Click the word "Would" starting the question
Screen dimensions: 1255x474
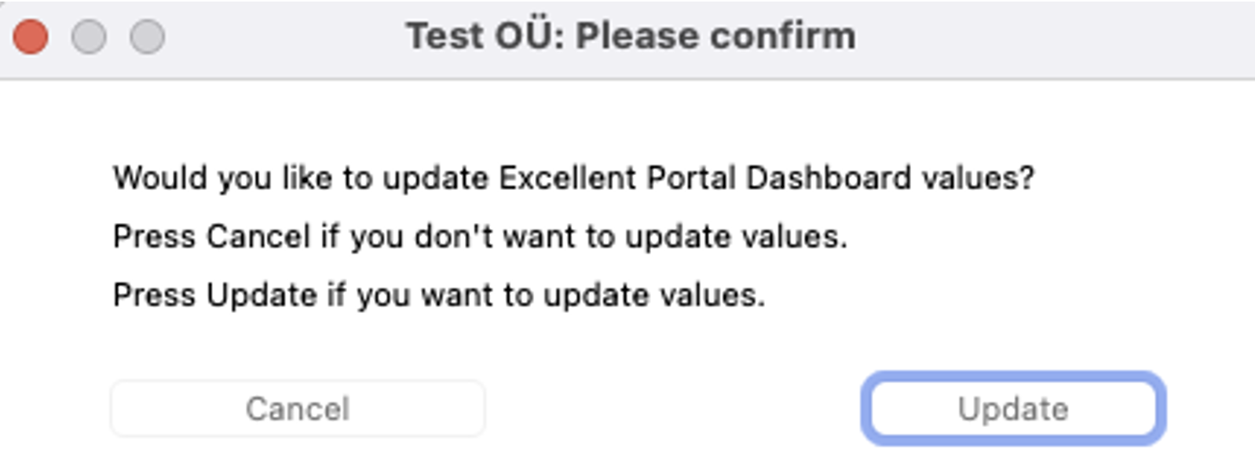[159, 178]
